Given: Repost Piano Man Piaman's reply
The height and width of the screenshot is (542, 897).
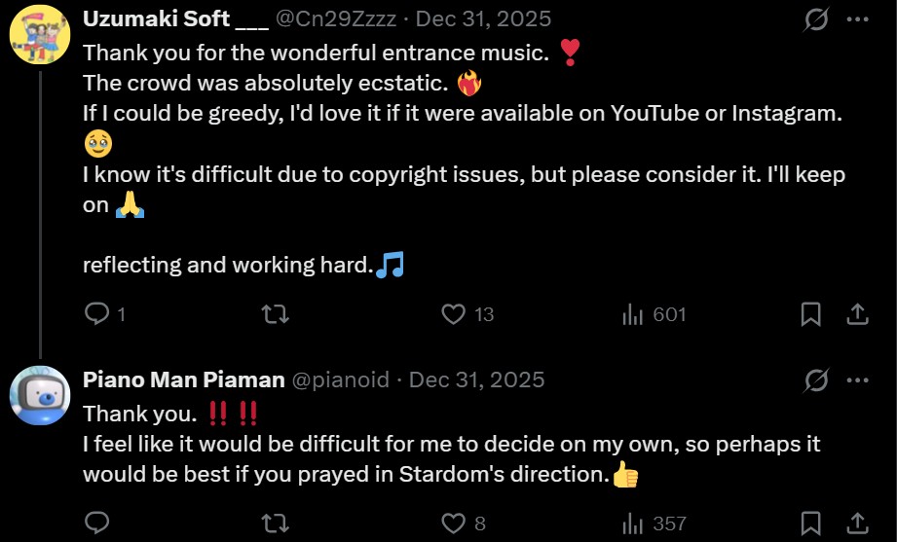Looking at the screenshot, I should click(276, 524).
